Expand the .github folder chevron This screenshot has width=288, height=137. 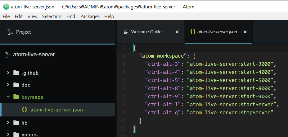[8, 73]
